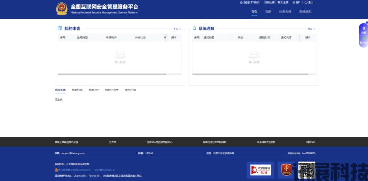
Task: Click the 返回门户首页 link
Action: click(252, 2)
